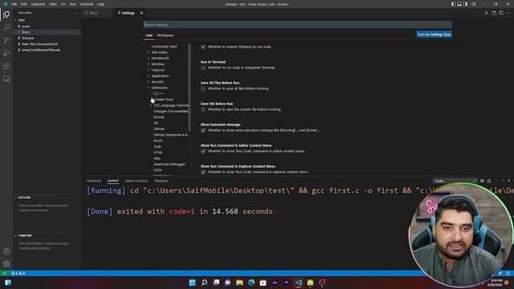Image resolution: width=514 pixels, height=289 pixels.
Task: Uncheck Show Run Command In Explorer Context Menu
Action: (x=203, y=172)
